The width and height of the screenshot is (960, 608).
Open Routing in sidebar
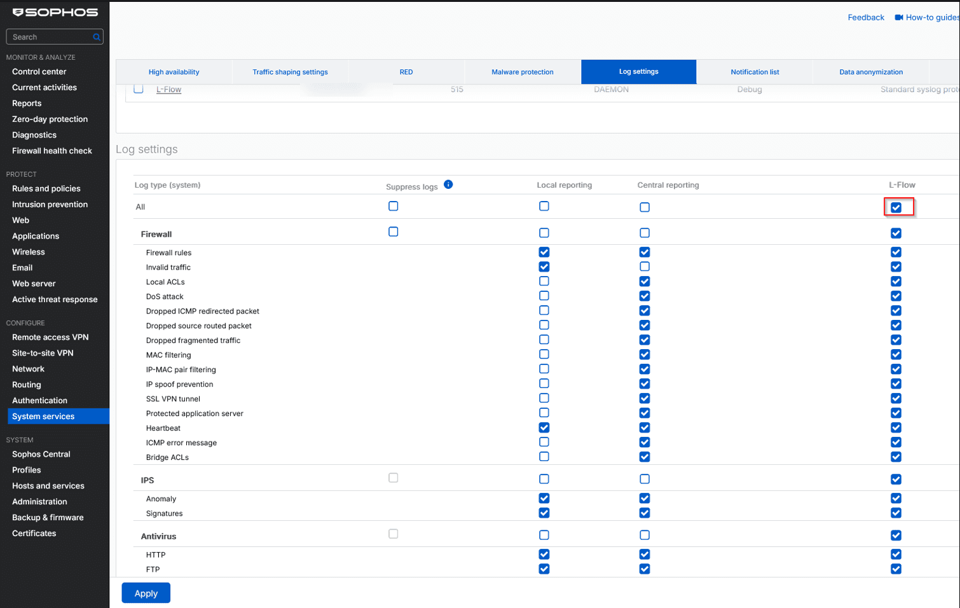coord(27,385)
